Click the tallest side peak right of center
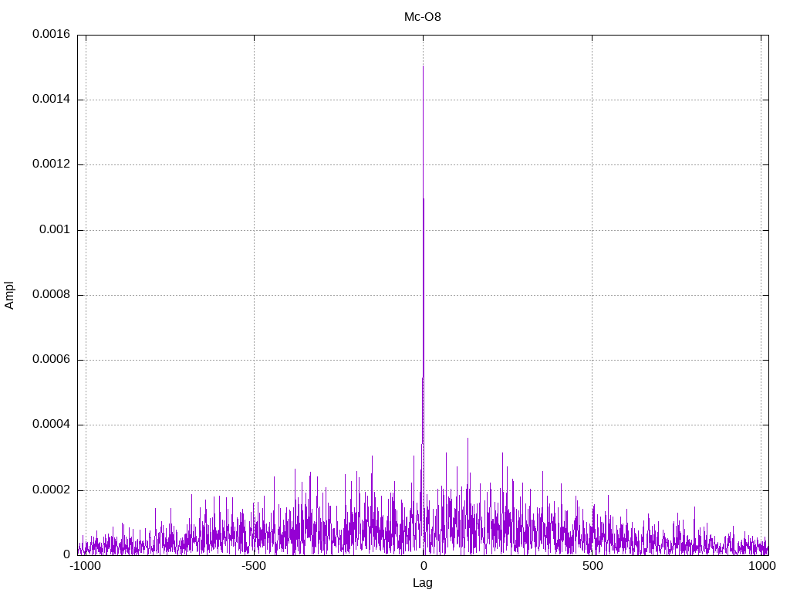The image size is (790, 593). (x=468, y=439)
